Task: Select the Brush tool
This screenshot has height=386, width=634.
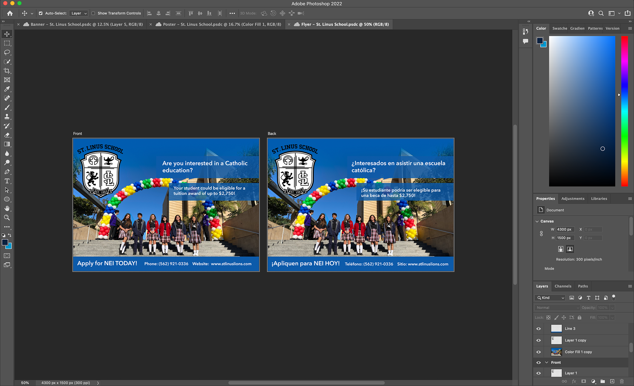Action: coord(7,107)
